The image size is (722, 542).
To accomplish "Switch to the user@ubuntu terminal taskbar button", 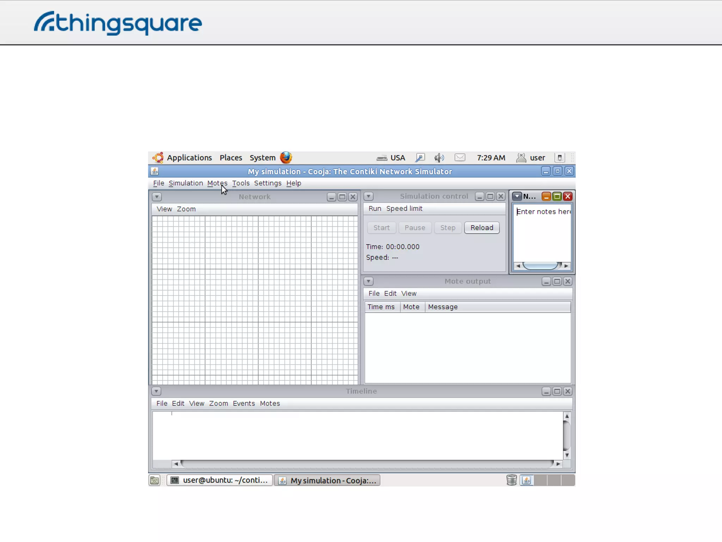I will click(x=220, y=480).
